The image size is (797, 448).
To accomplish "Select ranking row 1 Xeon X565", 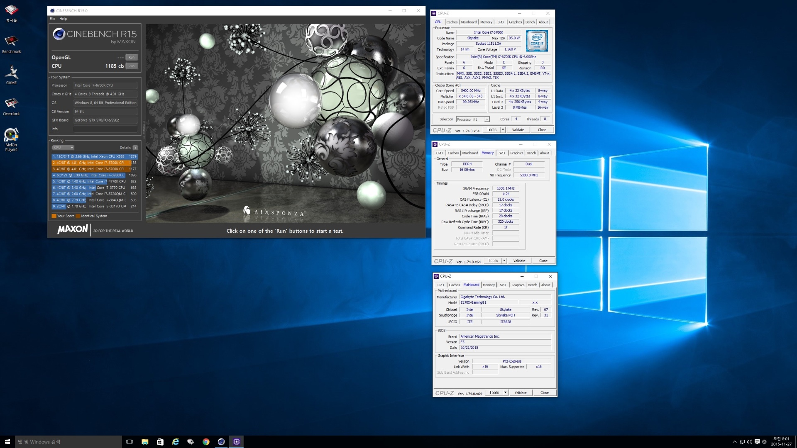I will pos(95,156).
